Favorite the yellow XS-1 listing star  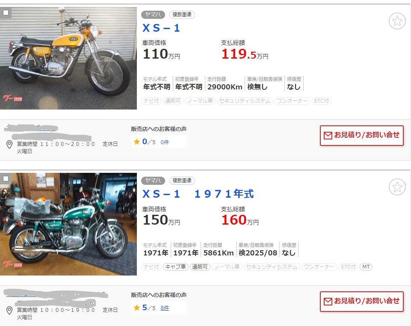tap(397, 21)
